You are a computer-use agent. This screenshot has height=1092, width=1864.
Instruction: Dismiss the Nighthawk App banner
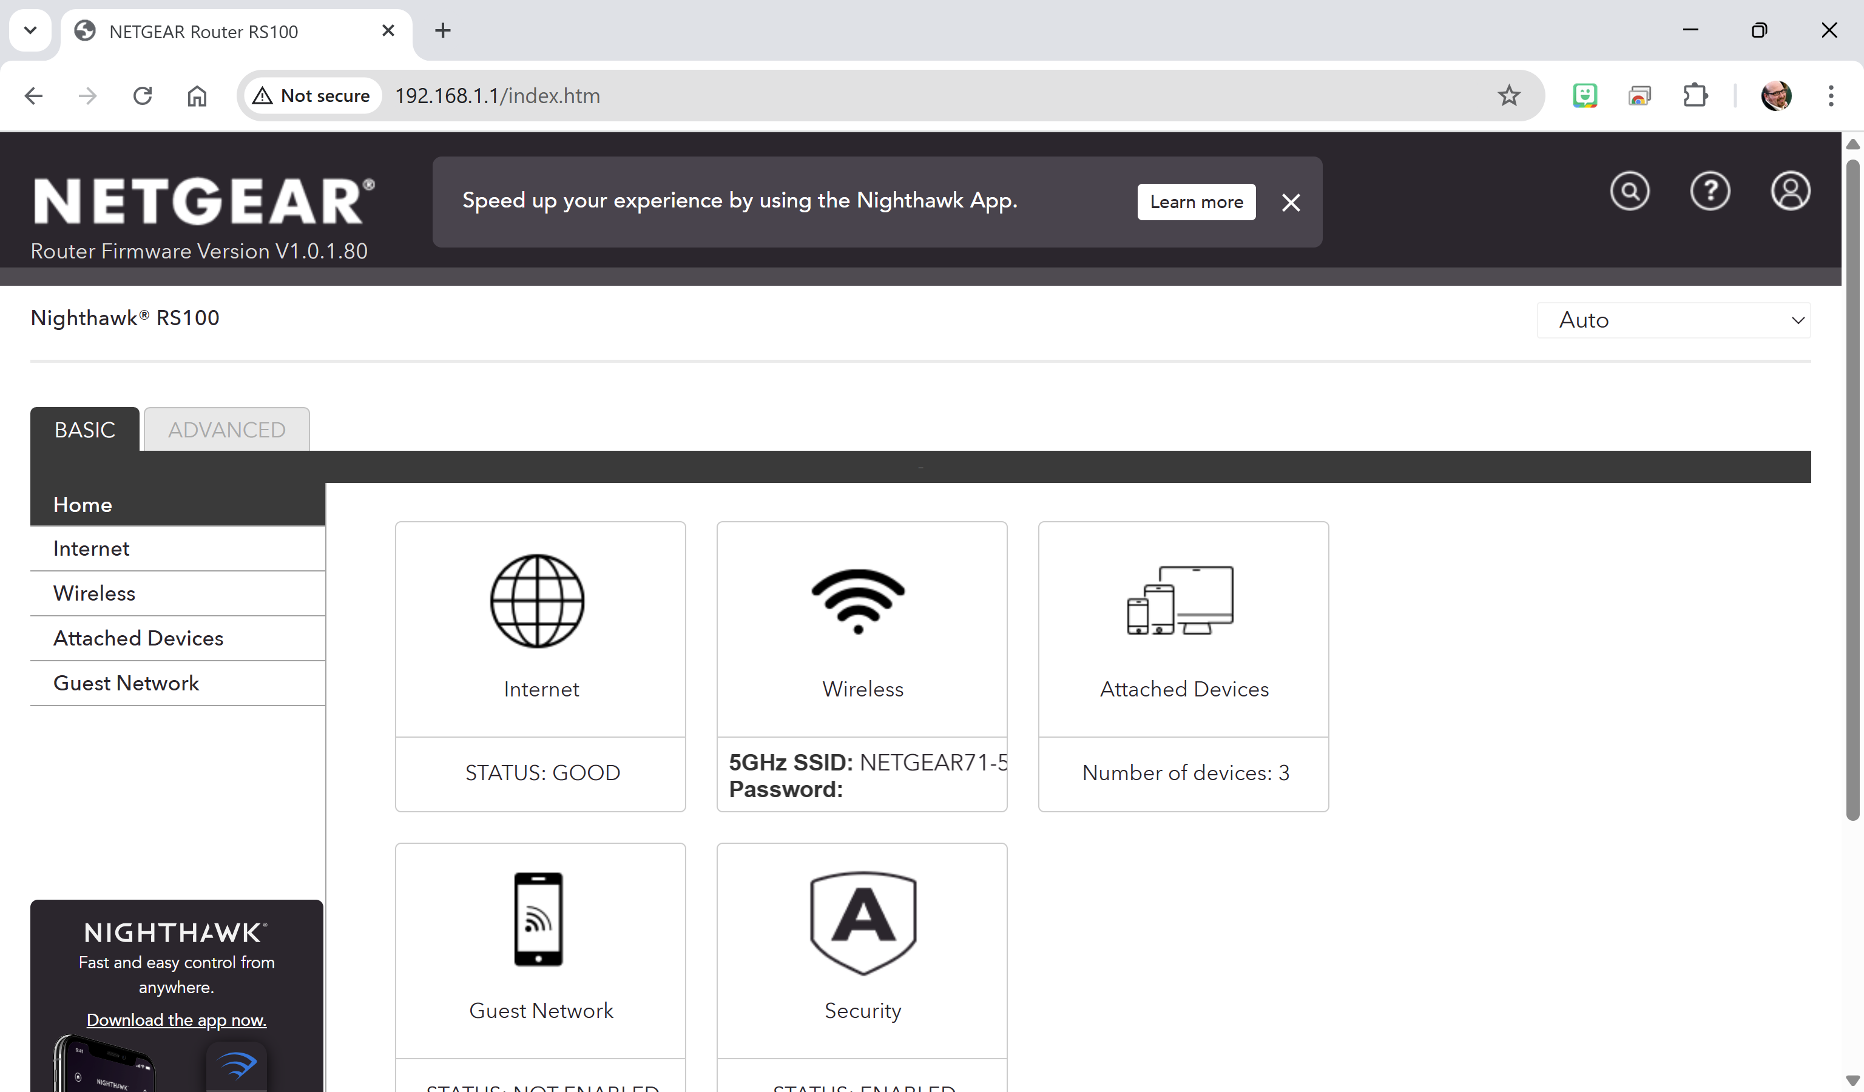pos(1291,203)
